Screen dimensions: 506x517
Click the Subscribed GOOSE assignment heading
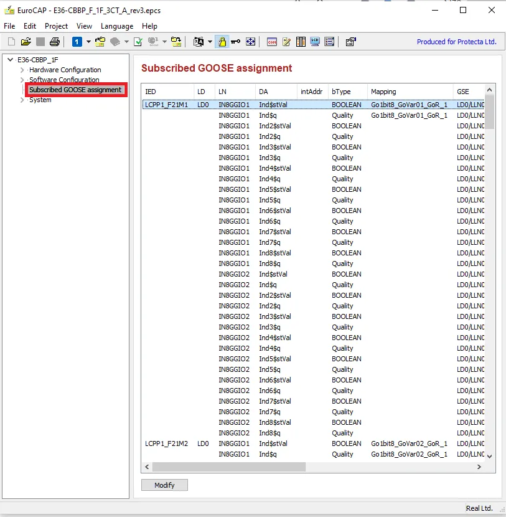217,68
